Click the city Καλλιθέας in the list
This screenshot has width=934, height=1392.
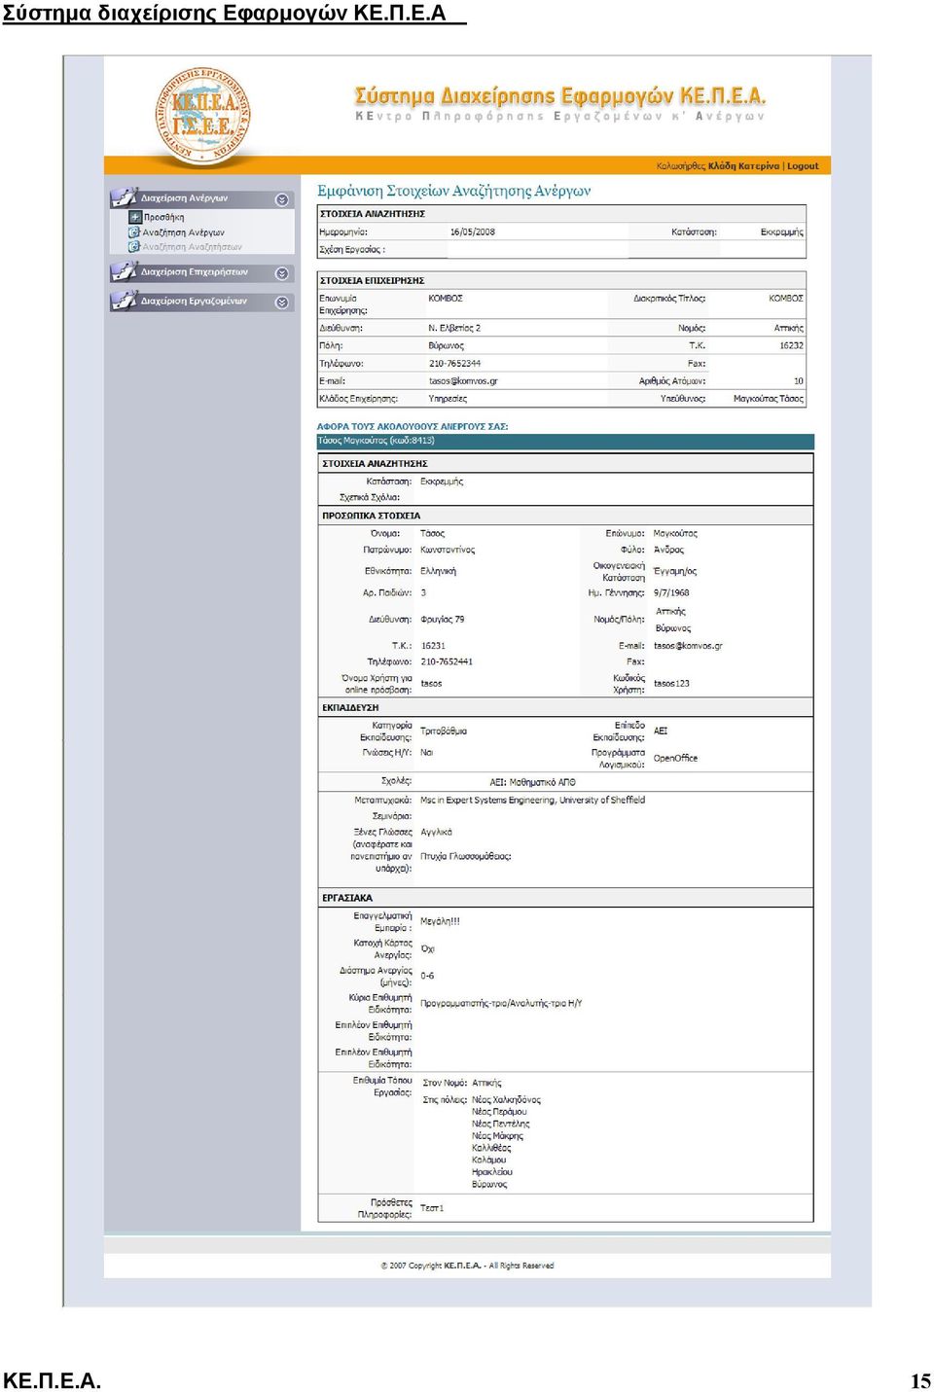[491, 1148]
